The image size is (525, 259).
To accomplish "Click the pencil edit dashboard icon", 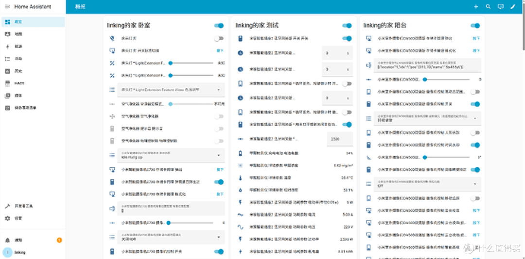I will pos(513,7).
